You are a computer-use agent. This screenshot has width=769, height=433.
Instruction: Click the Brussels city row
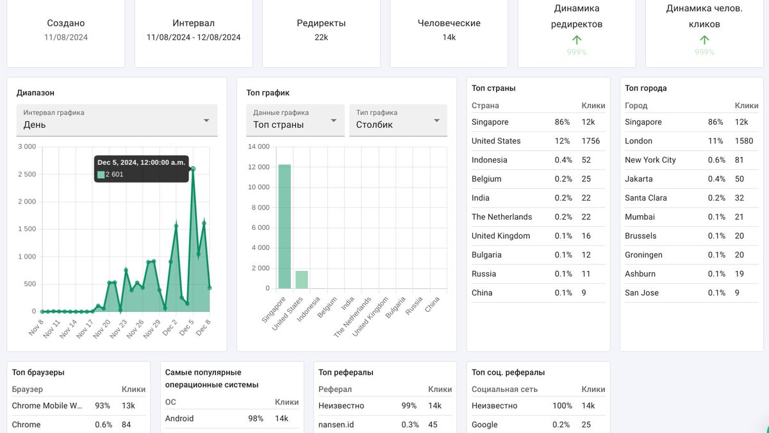pyautogui.click(x=691, y=236)
